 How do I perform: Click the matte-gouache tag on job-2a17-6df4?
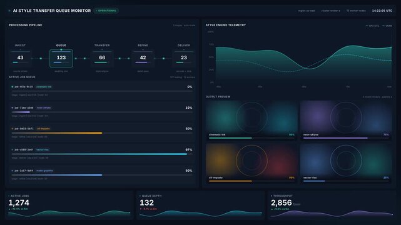(44, 171)
